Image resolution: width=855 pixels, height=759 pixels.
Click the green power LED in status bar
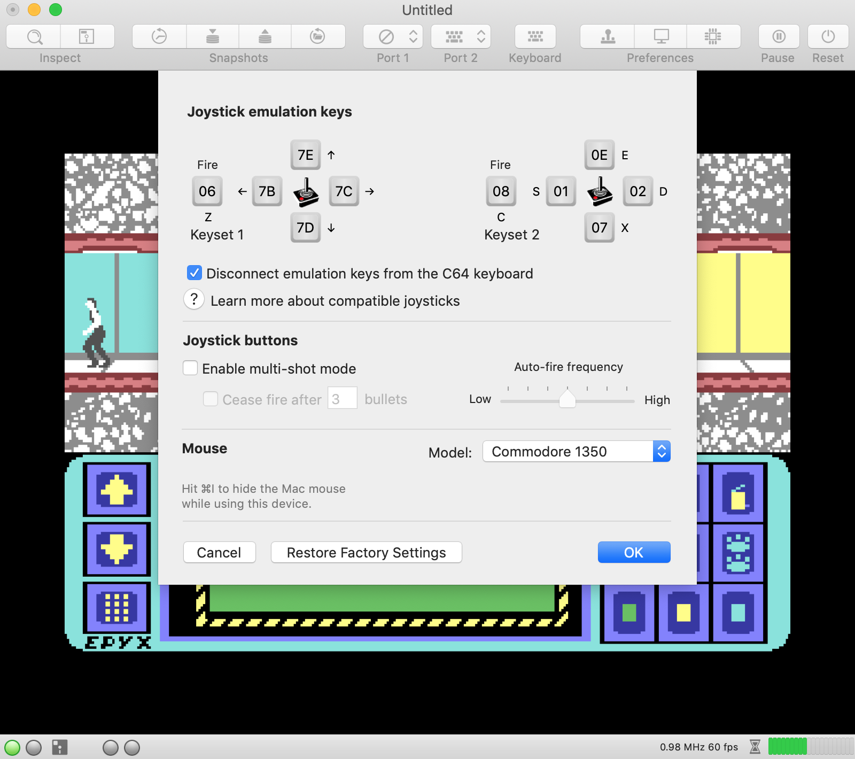(12, 747)
